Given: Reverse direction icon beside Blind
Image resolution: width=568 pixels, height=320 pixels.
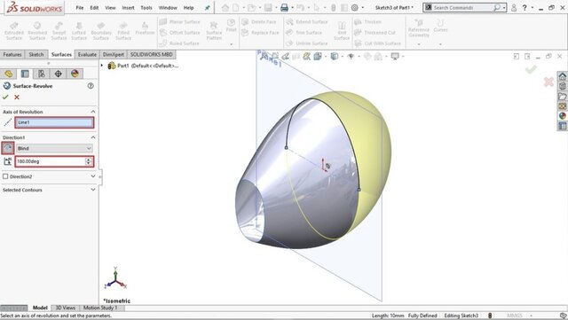Looking at the screenshot, I should (8, 148).
